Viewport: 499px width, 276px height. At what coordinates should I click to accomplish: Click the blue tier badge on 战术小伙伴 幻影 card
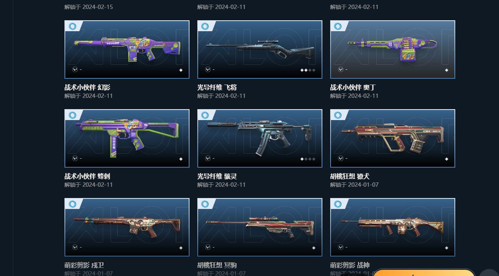pyautogui.click(x=72, y=26)
